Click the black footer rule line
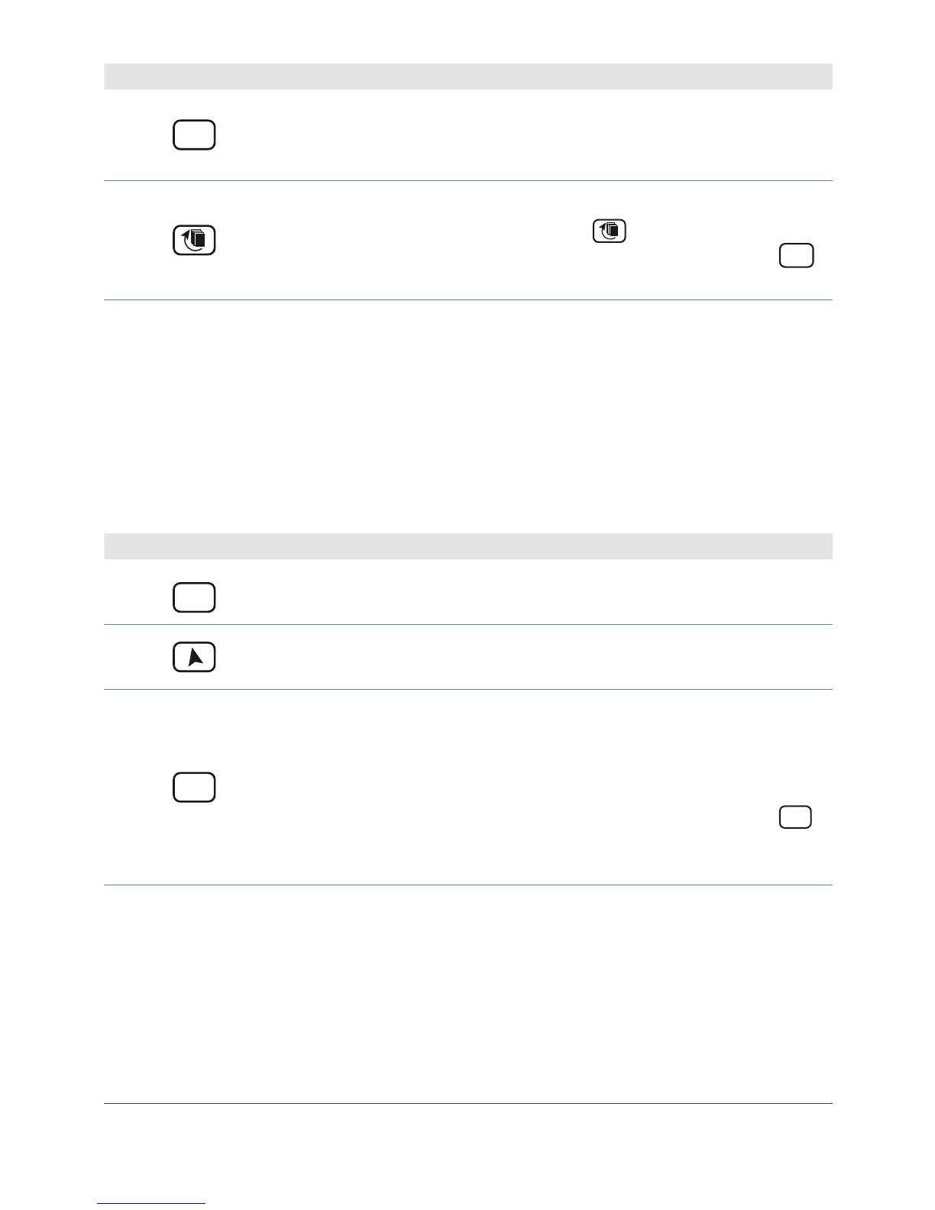This screenshot has height=1210, width=935. pos(467,1103)
